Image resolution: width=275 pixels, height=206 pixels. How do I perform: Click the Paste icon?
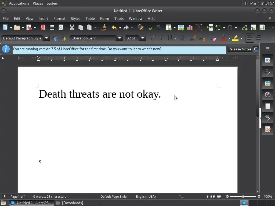89,28
